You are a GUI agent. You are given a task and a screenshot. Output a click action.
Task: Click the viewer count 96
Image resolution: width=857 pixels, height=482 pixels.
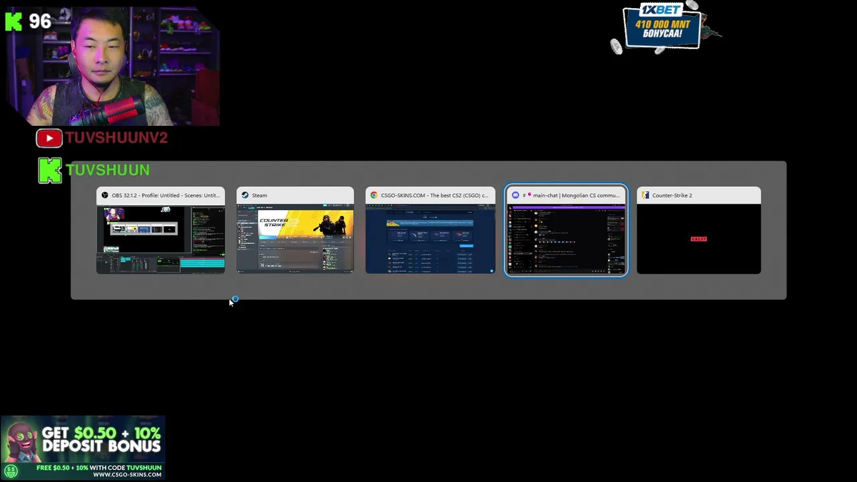point(40,21)
